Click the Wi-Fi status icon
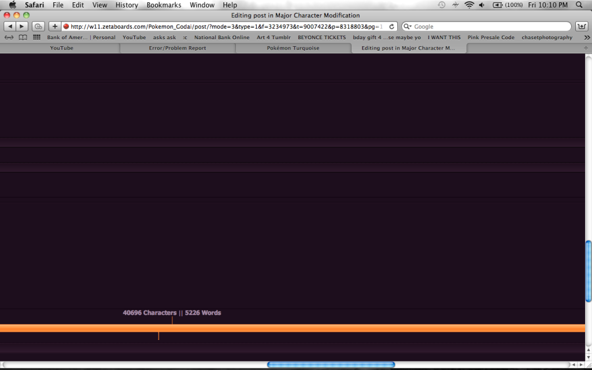592x370 pixels. tap(469, 5)
